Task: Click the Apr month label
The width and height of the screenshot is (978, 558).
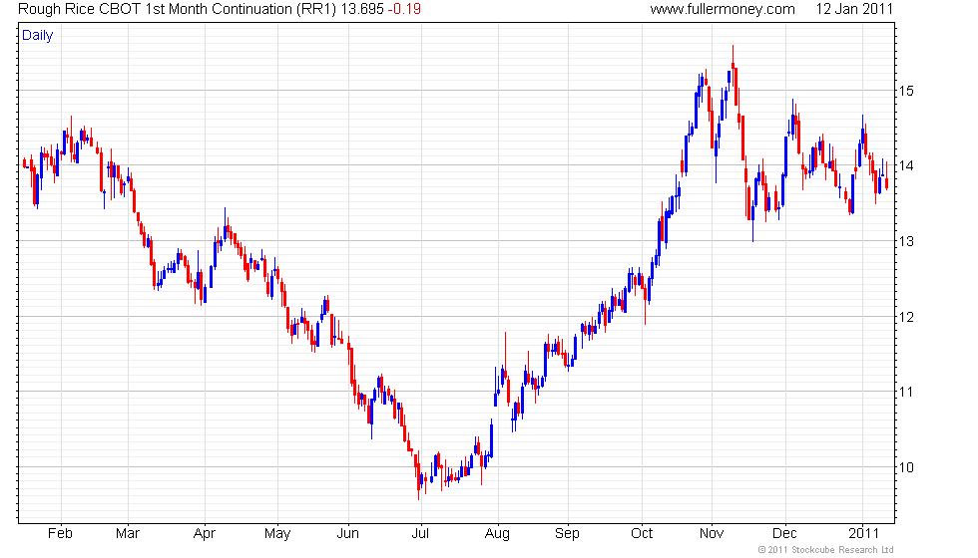Action: pyautogui.click(x=205, y=534)
